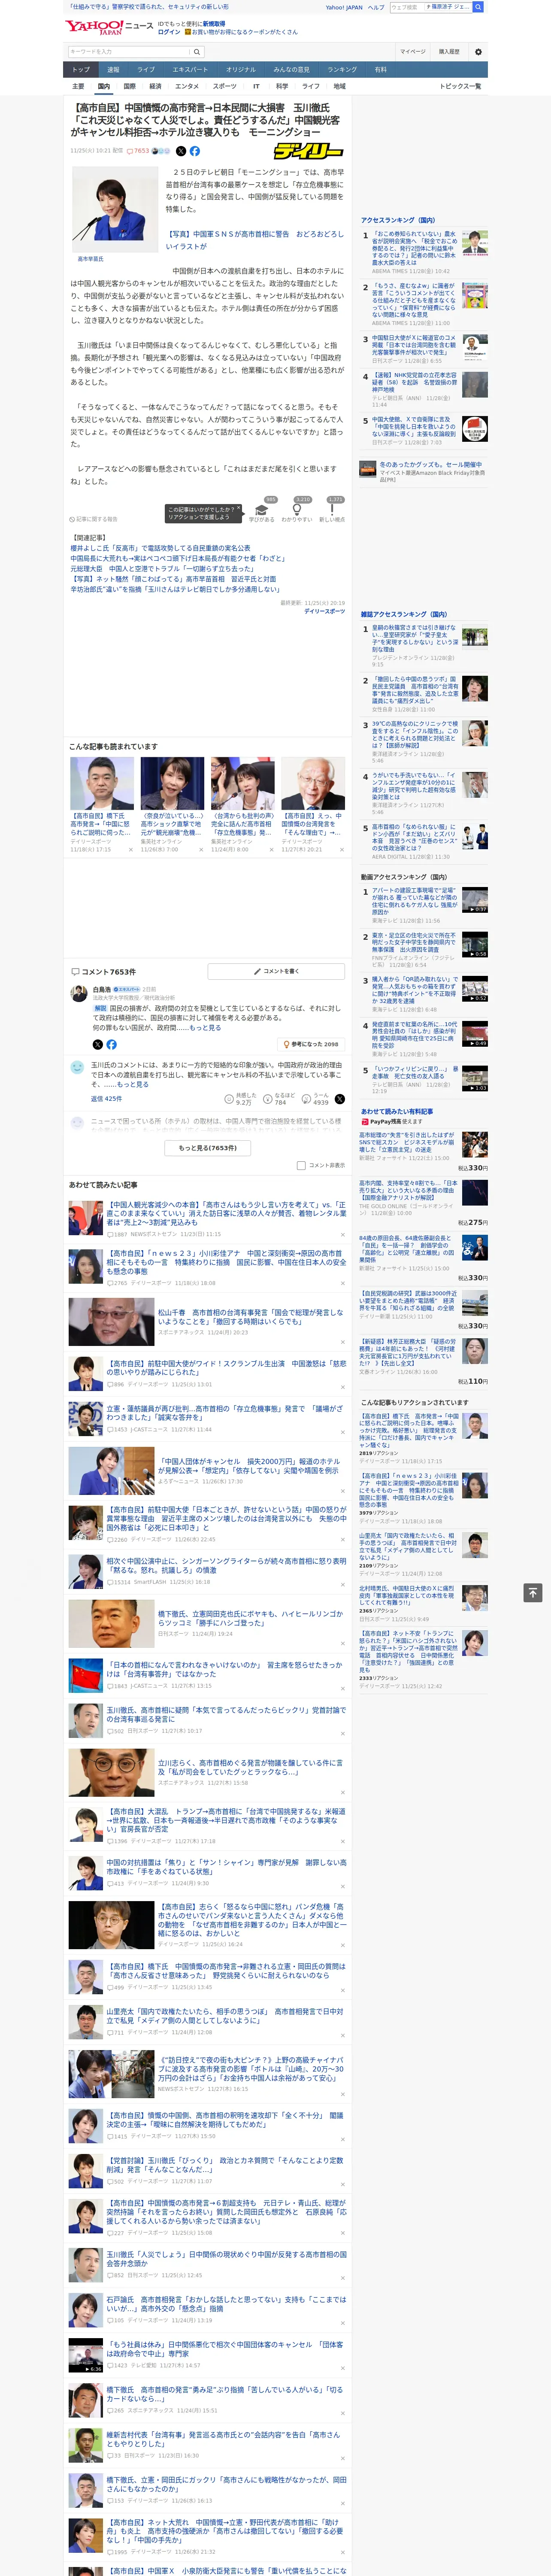Open マイページ link

coord(412,52)
